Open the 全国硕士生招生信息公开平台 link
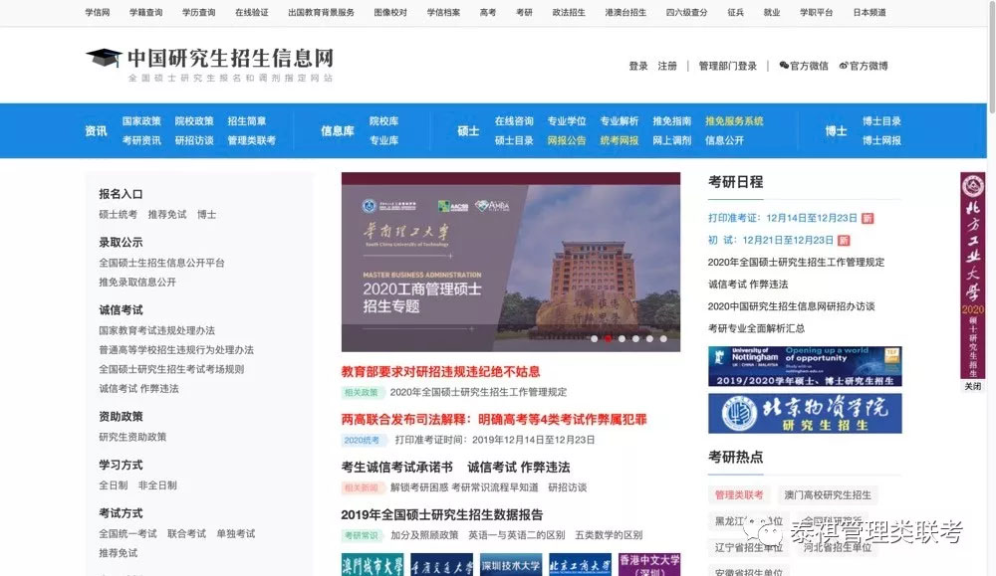 (161, 263)
